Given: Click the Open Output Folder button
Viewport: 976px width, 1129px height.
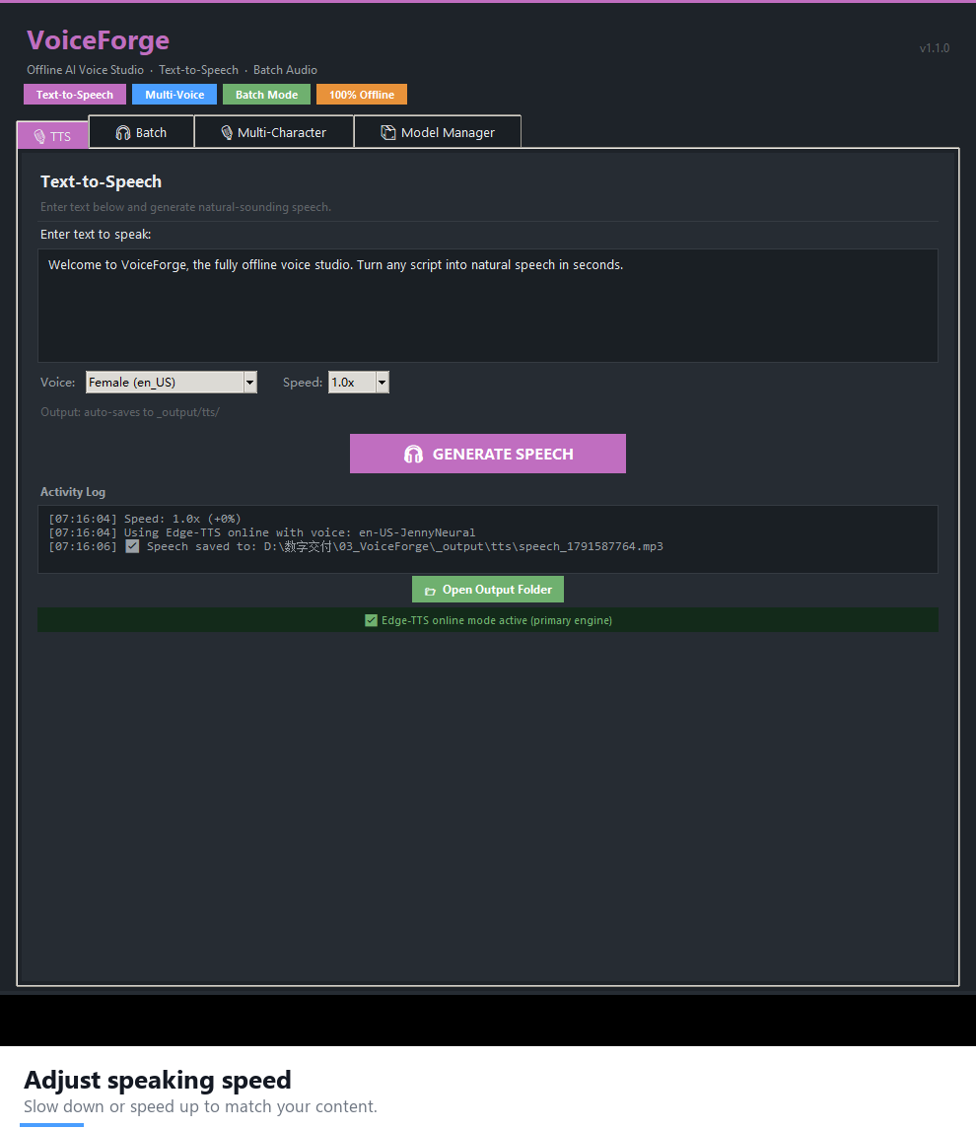Looking at the screenshot, I should [x=487, y=589].
